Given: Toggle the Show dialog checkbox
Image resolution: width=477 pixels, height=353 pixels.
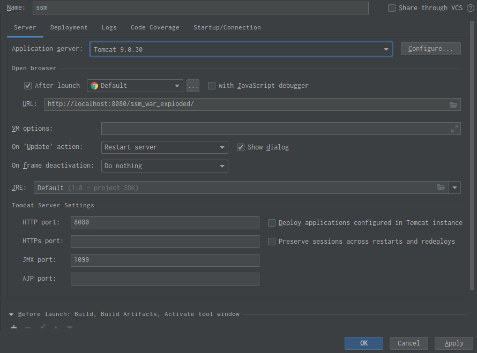Looking at the screenshot, I should pyautogui.click(x=241, y=147).
